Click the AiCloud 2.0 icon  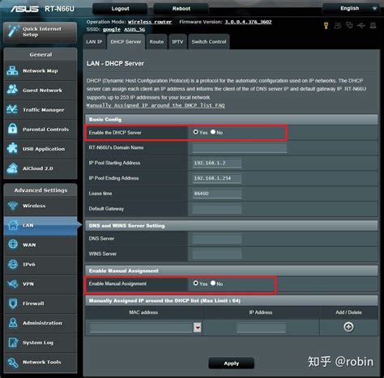point(12,168)
